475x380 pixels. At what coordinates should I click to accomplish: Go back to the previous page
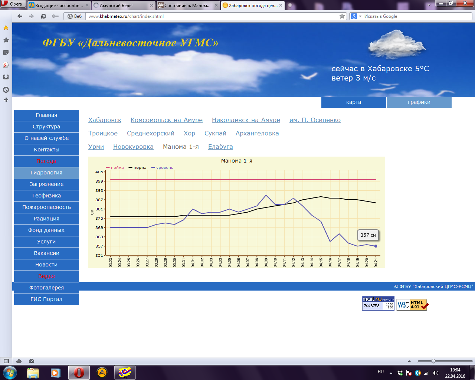20,16
